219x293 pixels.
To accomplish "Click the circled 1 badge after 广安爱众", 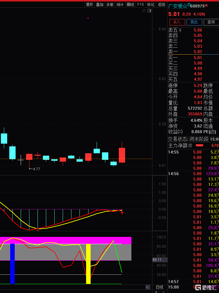I will [x=189, y=5].
